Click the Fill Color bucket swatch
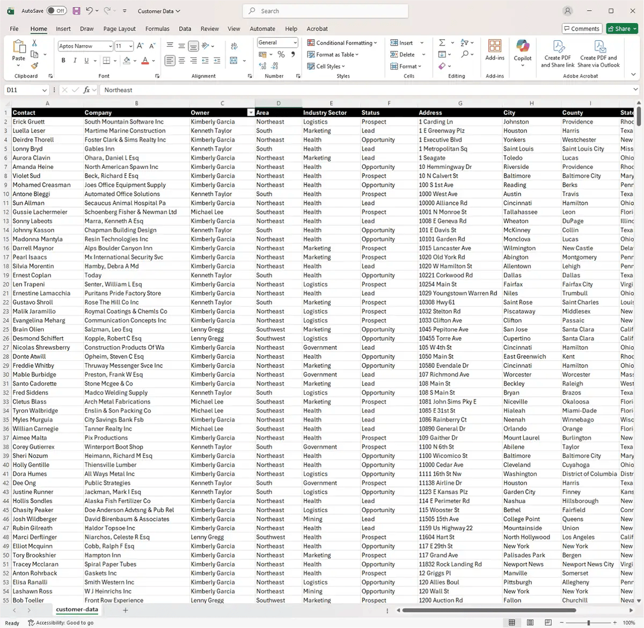Viewport: 644px width, 628px height. (x=127, y=61)
